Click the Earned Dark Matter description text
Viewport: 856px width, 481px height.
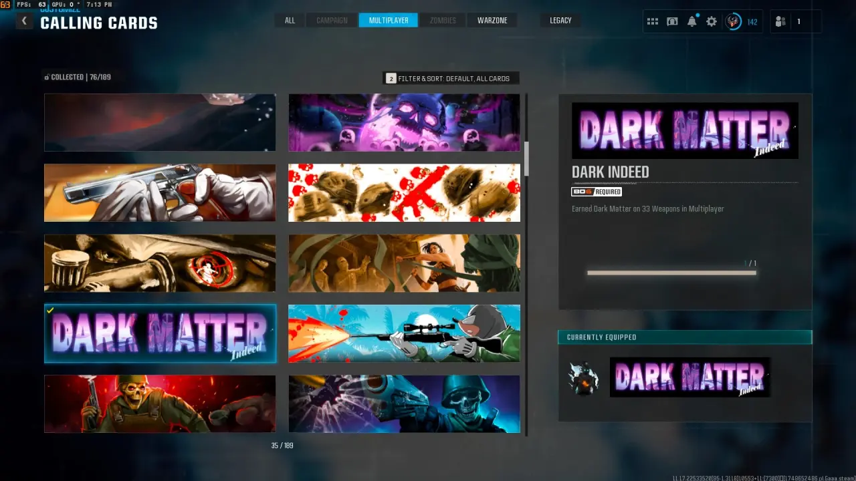click(647, 209)
